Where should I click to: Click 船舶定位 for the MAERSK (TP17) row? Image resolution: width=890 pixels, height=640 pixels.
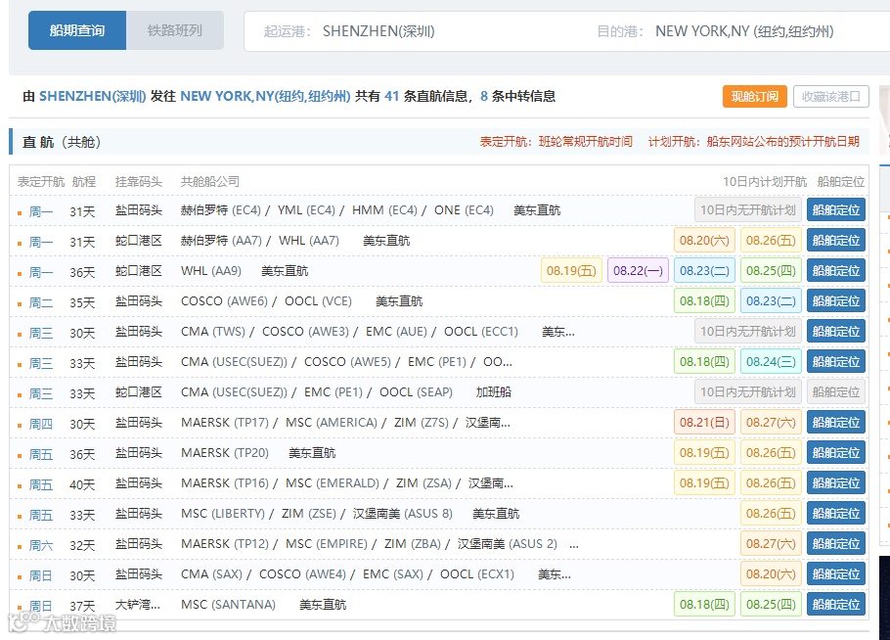pos(836,423)
